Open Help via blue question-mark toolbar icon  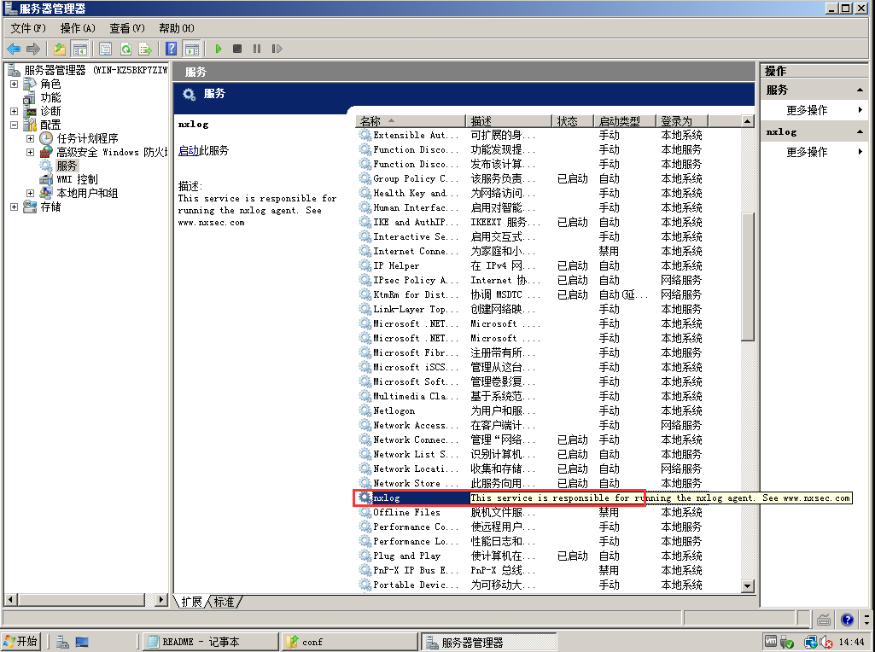tap(172, 49)
